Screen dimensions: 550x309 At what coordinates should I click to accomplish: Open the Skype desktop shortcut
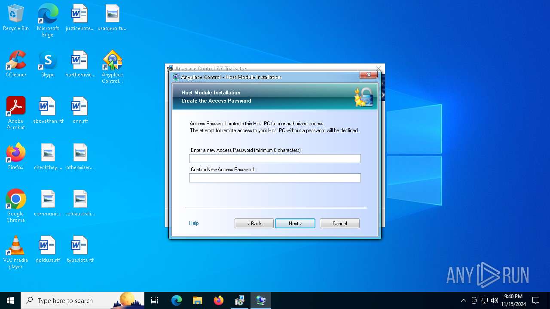[48, 64]
